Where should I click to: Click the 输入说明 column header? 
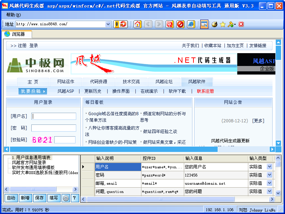tap(118, 158)
